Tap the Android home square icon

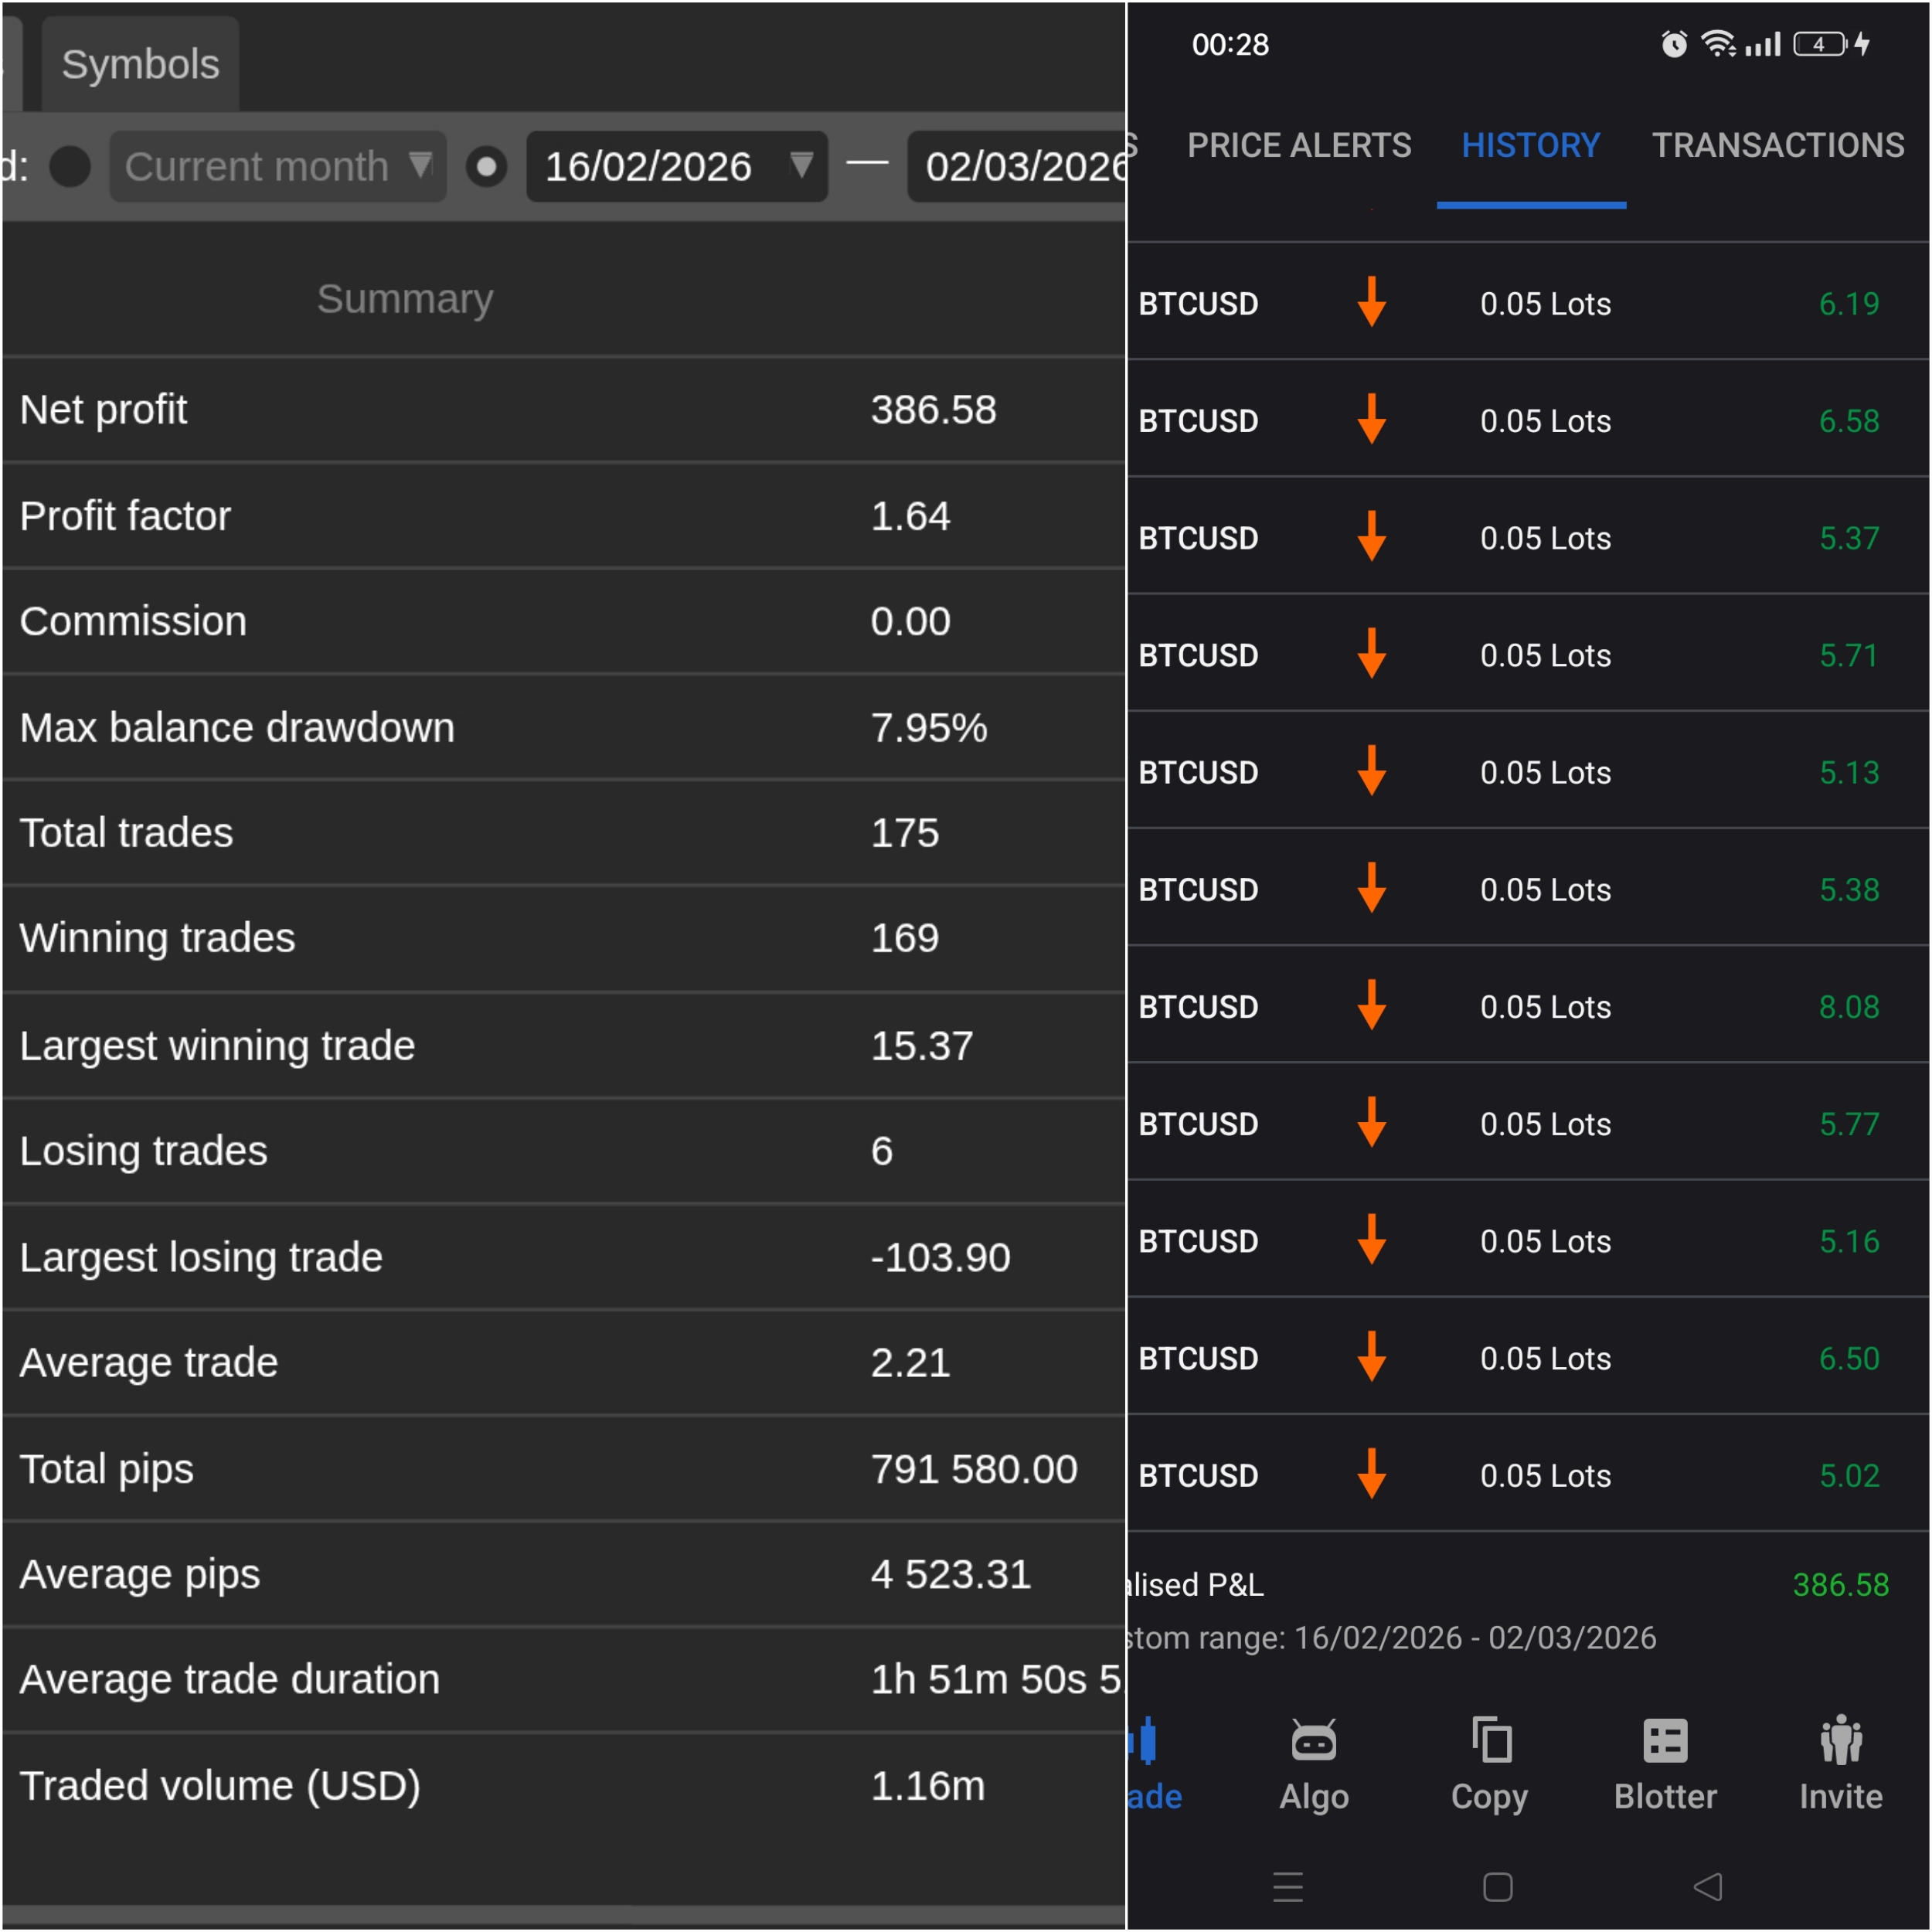(1497, 1887)
